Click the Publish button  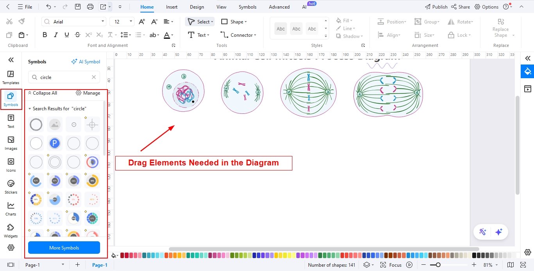pos(436,7)
